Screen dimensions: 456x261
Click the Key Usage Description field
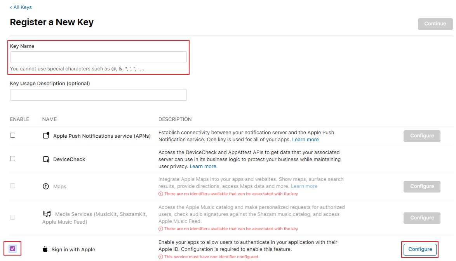(98, 95)
